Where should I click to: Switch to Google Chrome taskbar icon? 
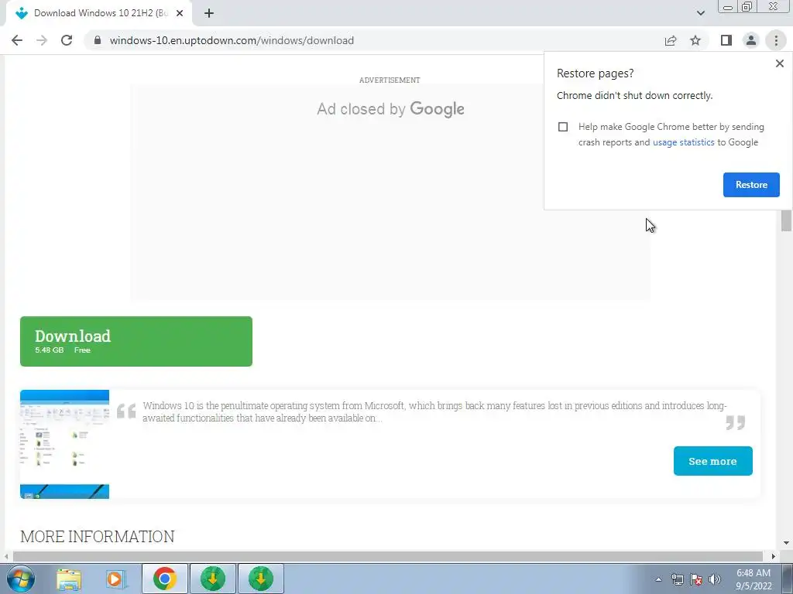click(164, 579)
